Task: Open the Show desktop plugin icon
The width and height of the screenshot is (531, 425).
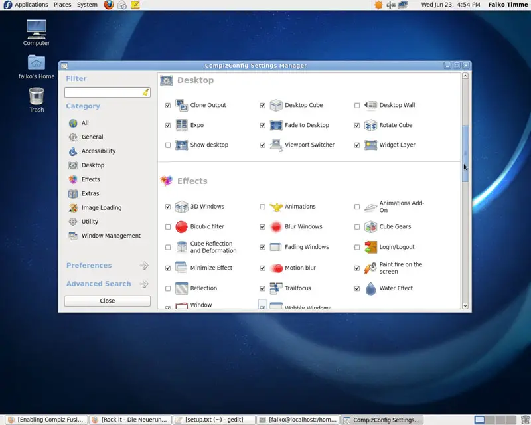Action: [181, 145]
